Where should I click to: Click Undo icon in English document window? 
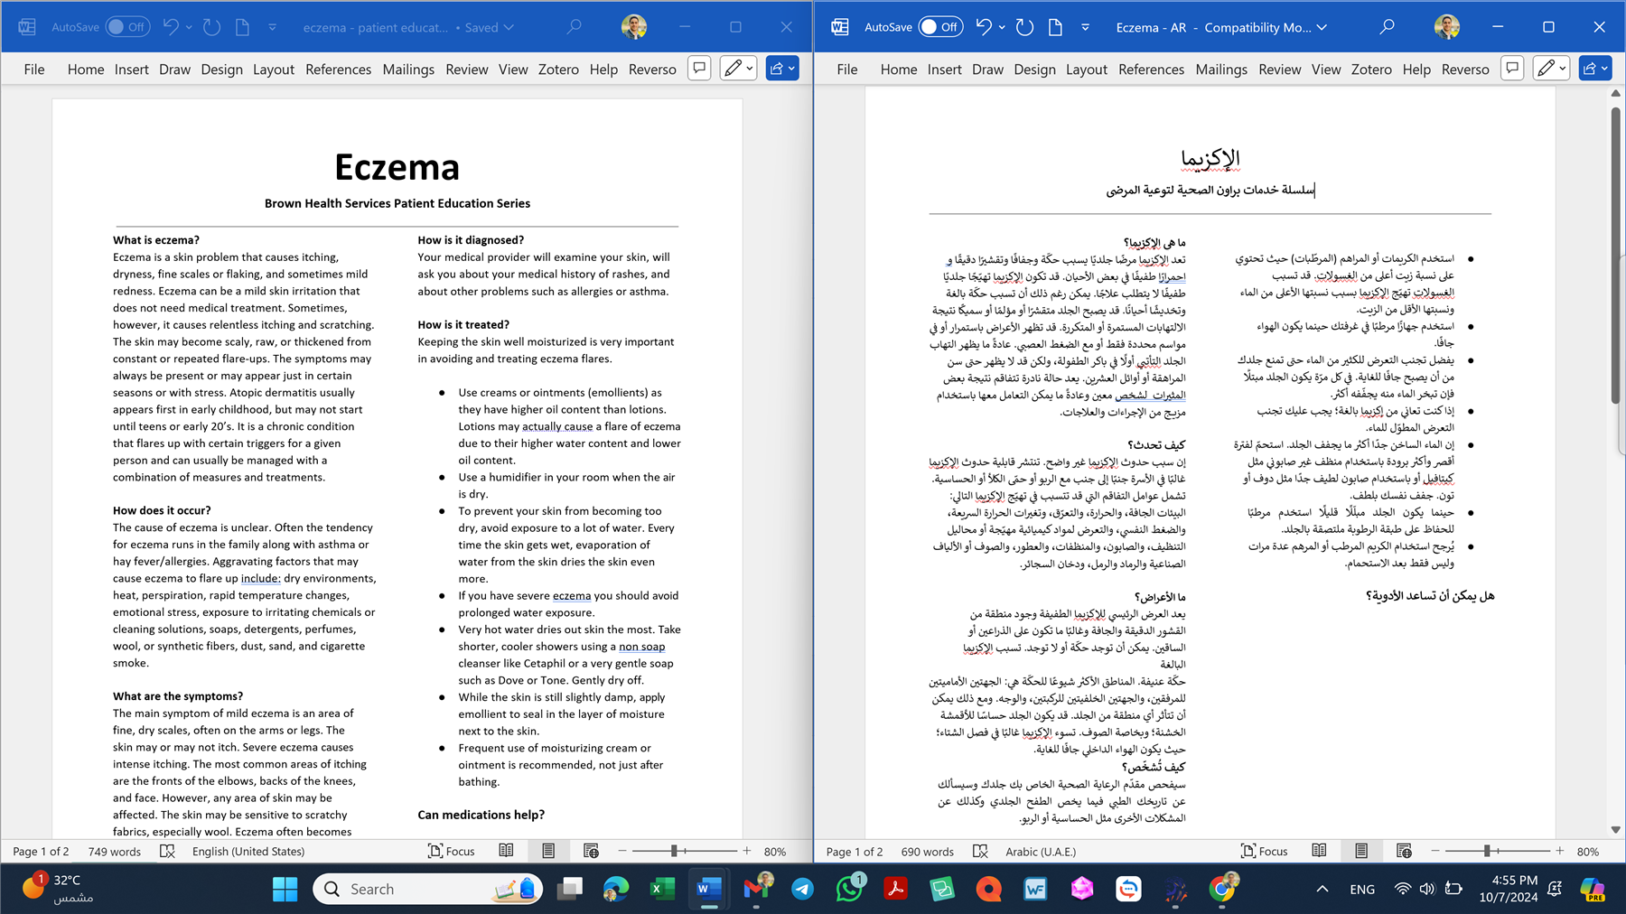(x=171, y=27)
